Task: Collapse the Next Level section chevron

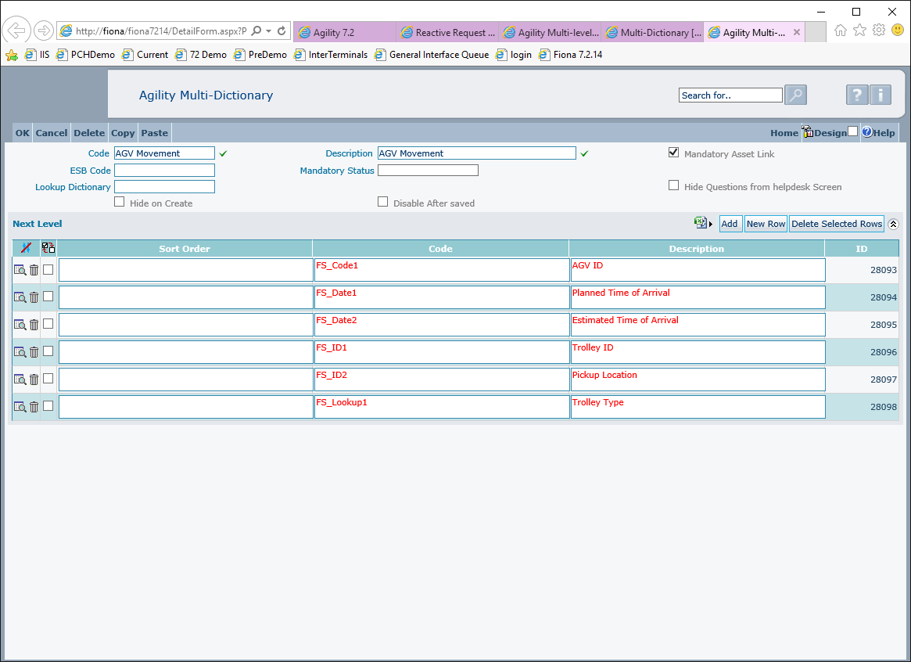Action: point(893,224)
